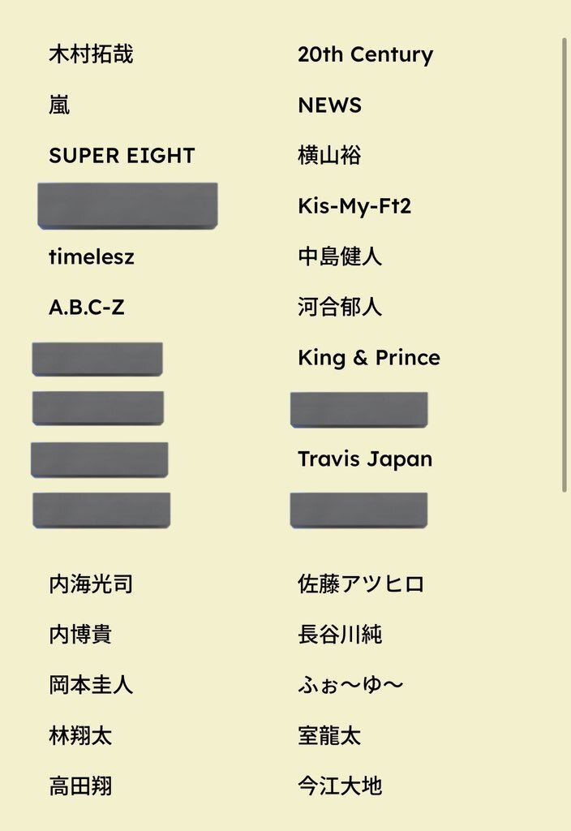Open 河合郁人's page

[340, 307]
